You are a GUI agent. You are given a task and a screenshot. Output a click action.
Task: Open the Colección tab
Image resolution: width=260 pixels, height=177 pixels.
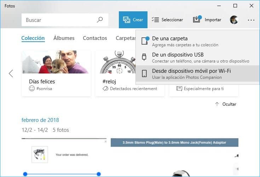tap(33, 38)
